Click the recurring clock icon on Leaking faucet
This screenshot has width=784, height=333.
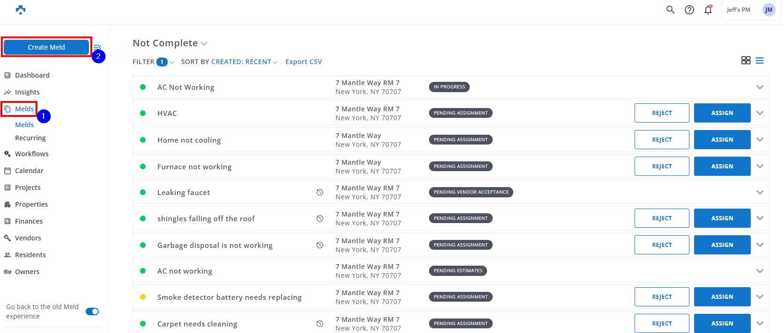coord(320,192)
